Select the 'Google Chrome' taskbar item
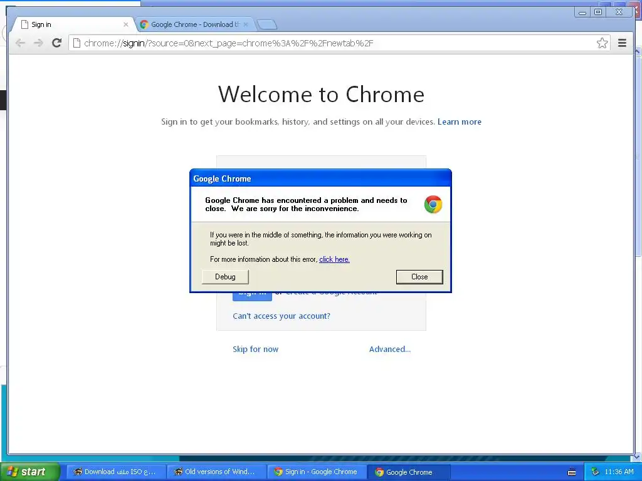This screenshot has height=481, width=642. (x=409, y=472)
